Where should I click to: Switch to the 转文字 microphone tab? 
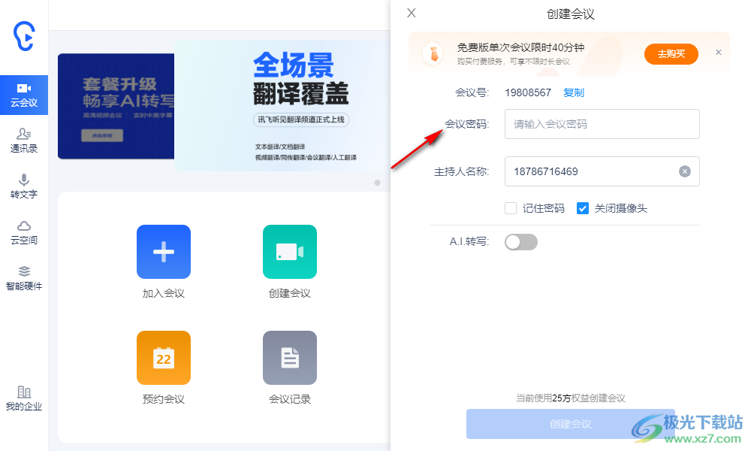click(24, 186)
